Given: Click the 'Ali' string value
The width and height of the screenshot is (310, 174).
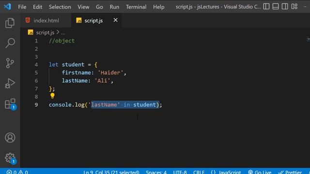Looking at the screenshot, I should pyautogui.click(x=102, y=81).
